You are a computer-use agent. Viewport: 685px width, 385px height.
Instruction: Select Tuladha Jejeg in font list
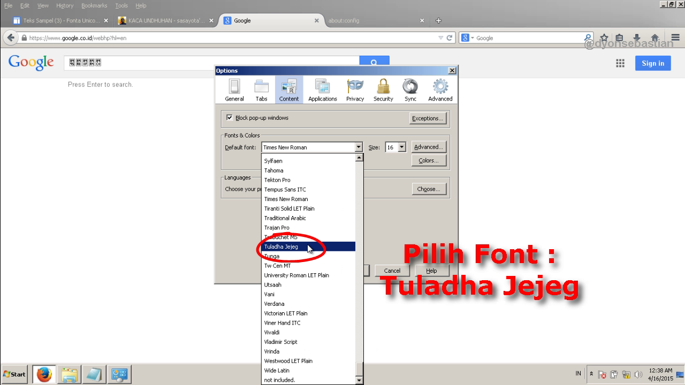(x=308, y=247)
